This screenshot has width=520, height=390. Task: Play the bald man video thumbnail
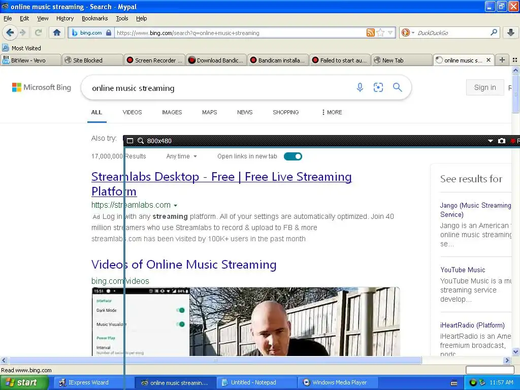pyautogui.click(x=295, y=321)
